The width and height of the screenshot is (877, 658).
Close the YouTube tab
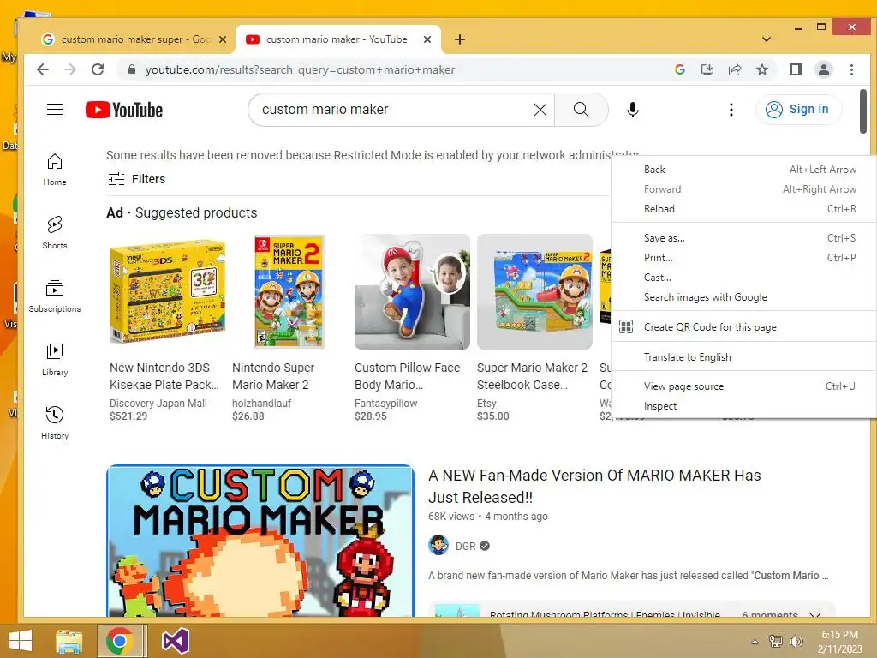coord(427,39)
